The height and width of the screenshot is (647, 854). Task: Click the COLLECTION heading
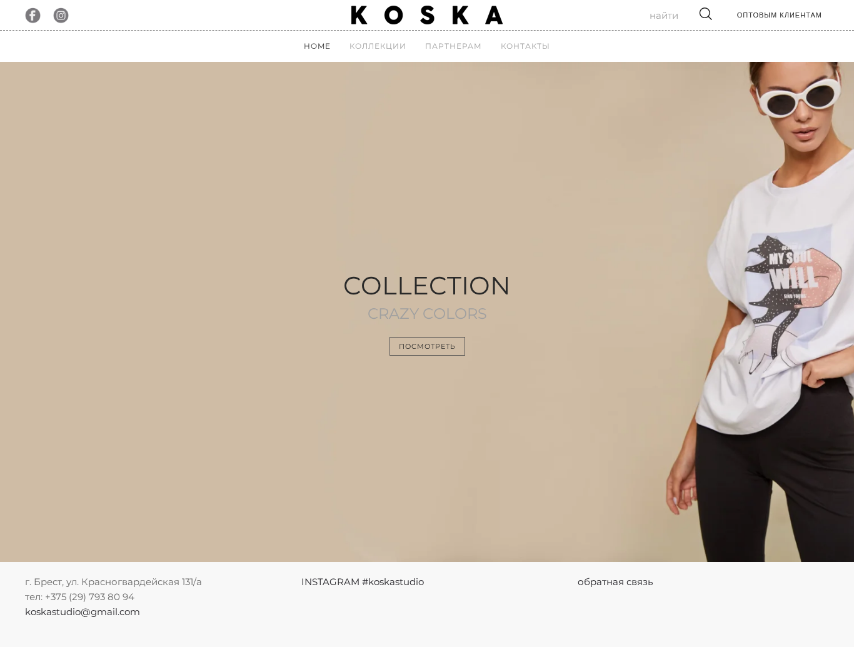(427, 286)
